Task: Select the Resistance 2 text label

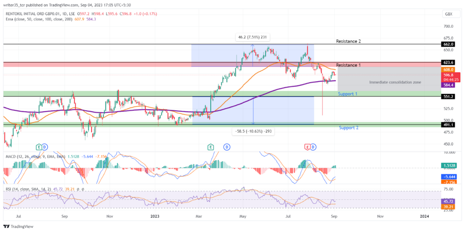Action: coord(348,41)
